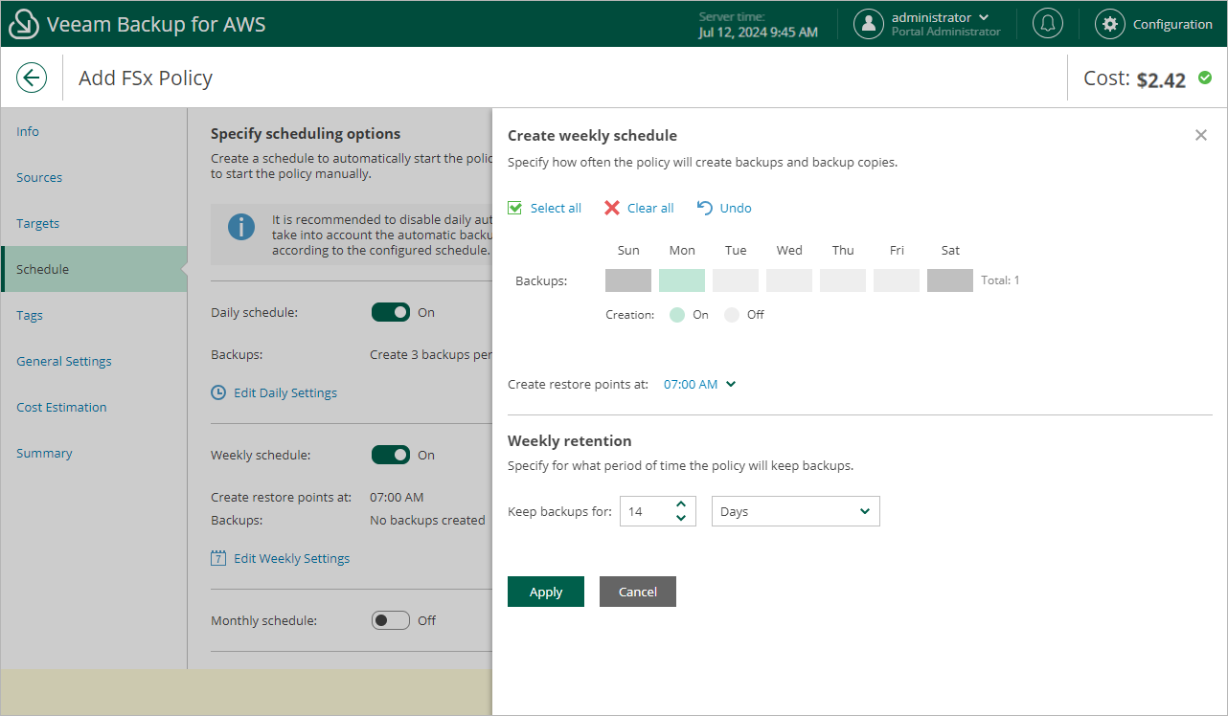Screen dimensions: 1228x716
Task: Click the Creation On legend swatch
Action: click(x=677, y=314)
